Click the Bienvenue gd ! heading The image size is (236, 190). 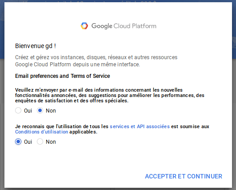(36, 46)
